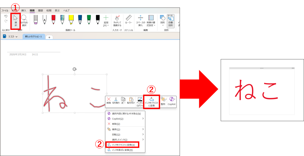This screenshot has width=304, height=156.
Task: Click the ルーラー ruler stencil
Action: 129,20
